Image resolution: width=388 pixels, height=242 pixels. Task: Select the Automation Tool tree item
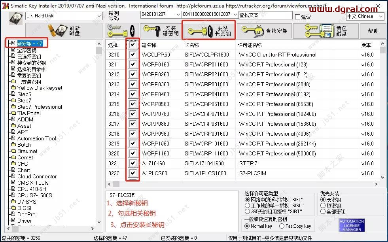pyautogui.click(x=37, y=138)
